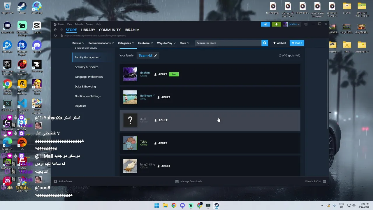Screen dimensions: 373x210
Task: Open Sad music meme media file
Action: [332, 10]
